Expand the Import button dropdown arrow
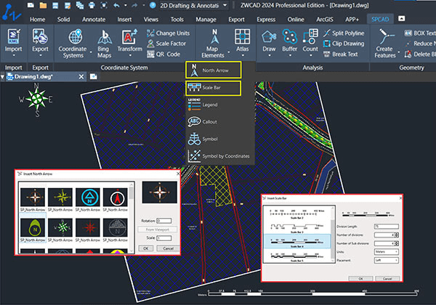This screenshot has height=305, width=436. 13,55
